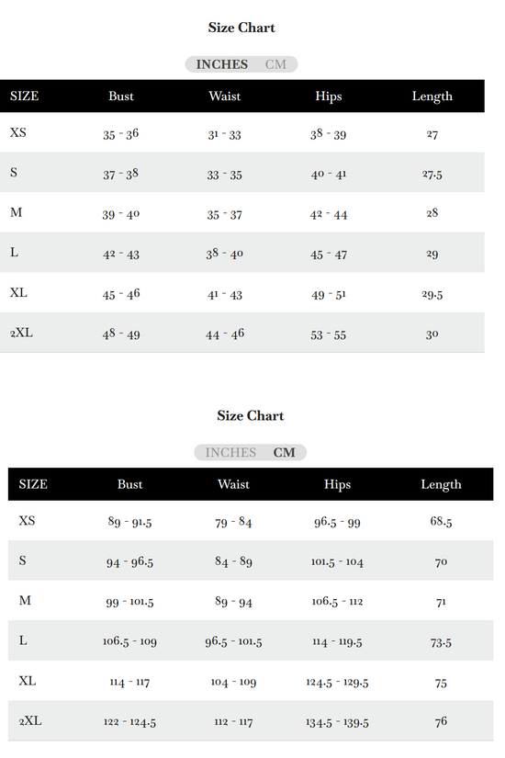Select CM in the bottom chart toggle
Image resolution: width=505 pixels, height=758 pixels.
tap(284, 452)
